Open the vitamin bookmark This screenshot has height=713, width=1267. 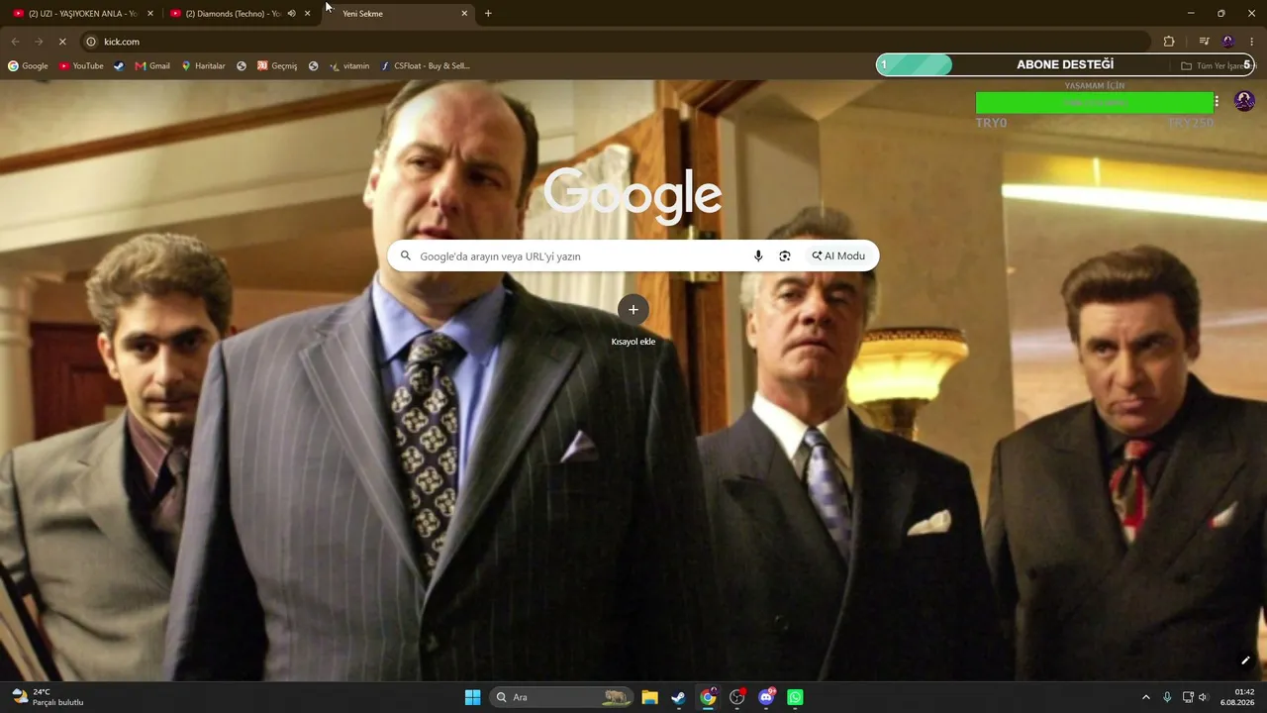[x=349, y=66]
